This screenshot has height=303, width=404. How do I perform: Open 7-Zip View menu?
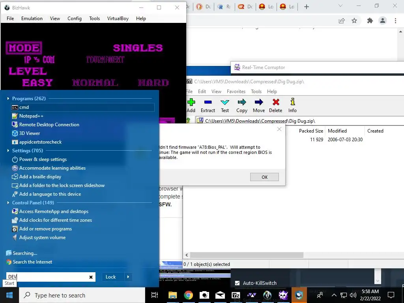coord(217,92)
